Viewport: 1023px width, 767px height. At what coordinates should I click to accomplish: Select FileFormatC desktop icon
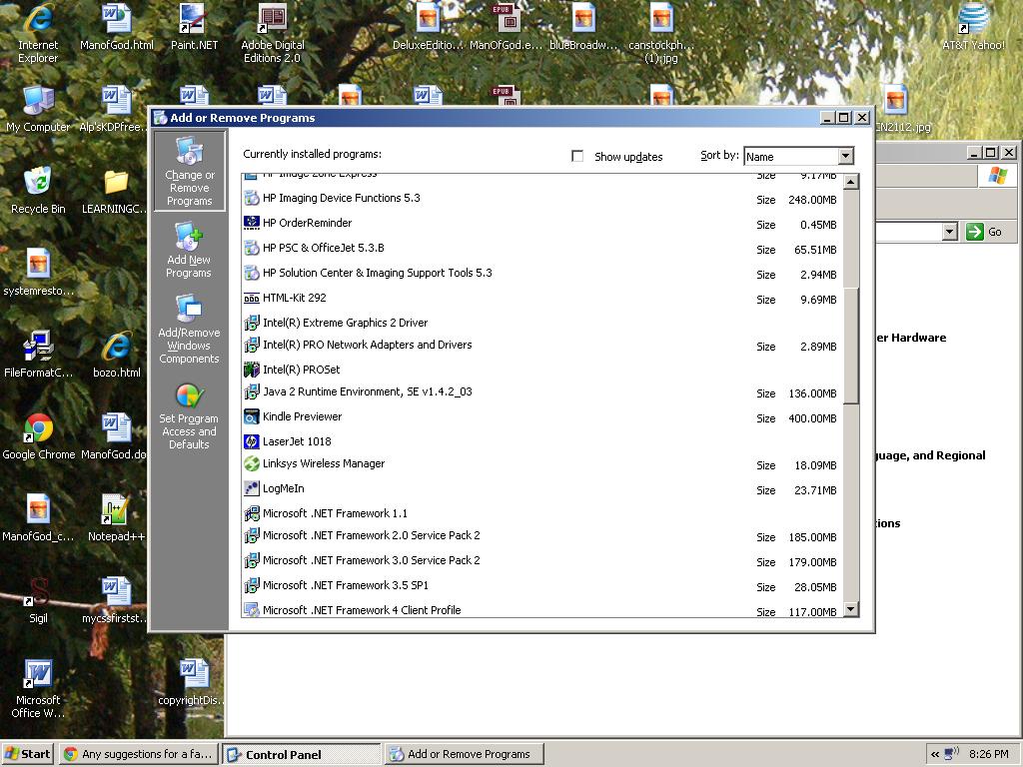point(38,355)
